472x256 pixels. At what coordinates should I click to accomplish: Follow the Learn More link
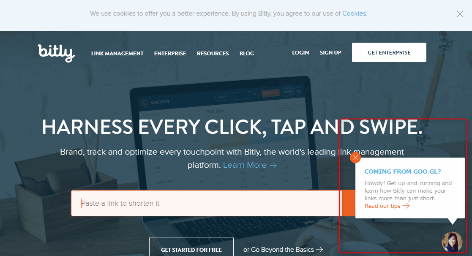(245, 165)
